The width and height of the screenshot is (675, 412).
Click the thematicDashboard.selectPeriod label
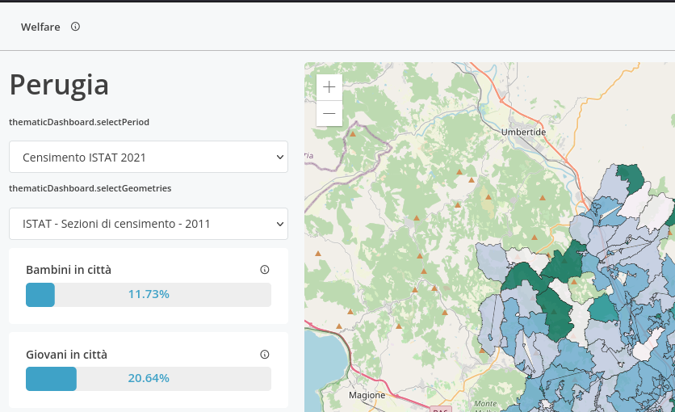tap(79, 123)
